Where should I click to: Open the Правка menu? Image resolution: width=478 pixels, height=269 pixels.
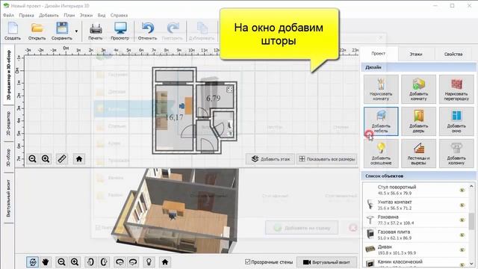pyautogui.click(x=26, y=15)
